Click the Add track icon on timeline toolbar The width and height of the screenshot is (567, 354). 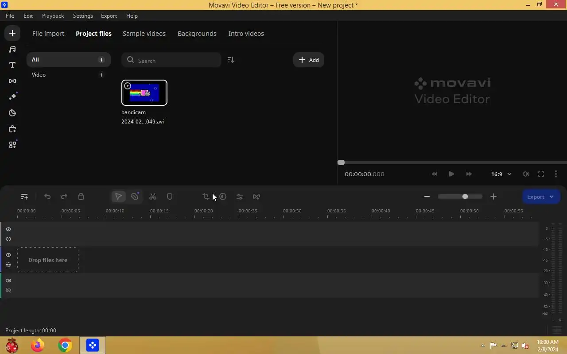click(x=24, y=196)
